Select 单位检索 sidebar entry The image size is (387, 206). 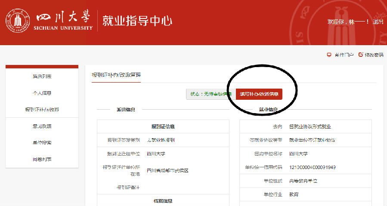[x=42, y=142]
